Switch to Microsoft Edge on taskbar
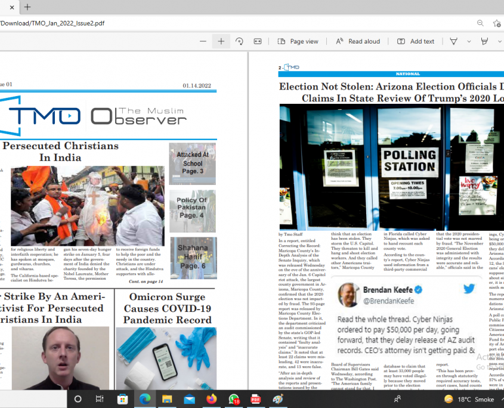504x408 pixels. tap(145, 399)
